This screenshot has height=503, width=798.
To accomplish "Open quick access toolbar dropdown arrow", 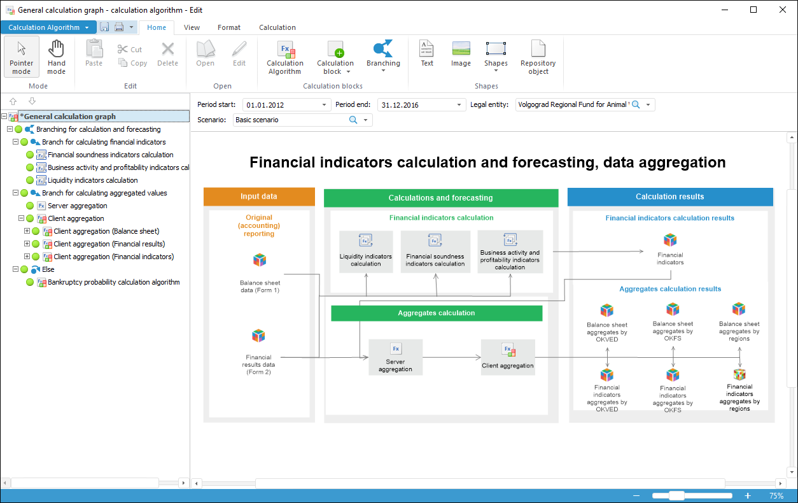I will (132, 27).
